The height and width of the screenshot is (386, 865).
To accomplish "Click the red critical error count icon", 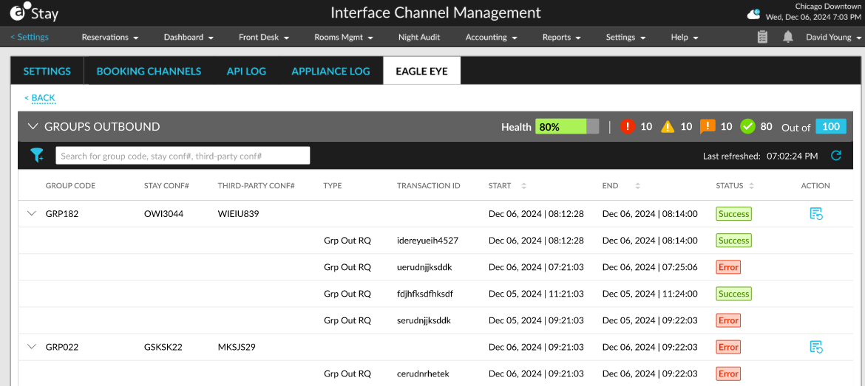I will click(x=628, y=127).
